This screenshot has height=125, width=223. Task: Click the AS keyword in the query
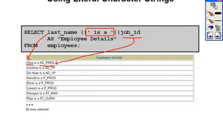(x=51, y=39)
